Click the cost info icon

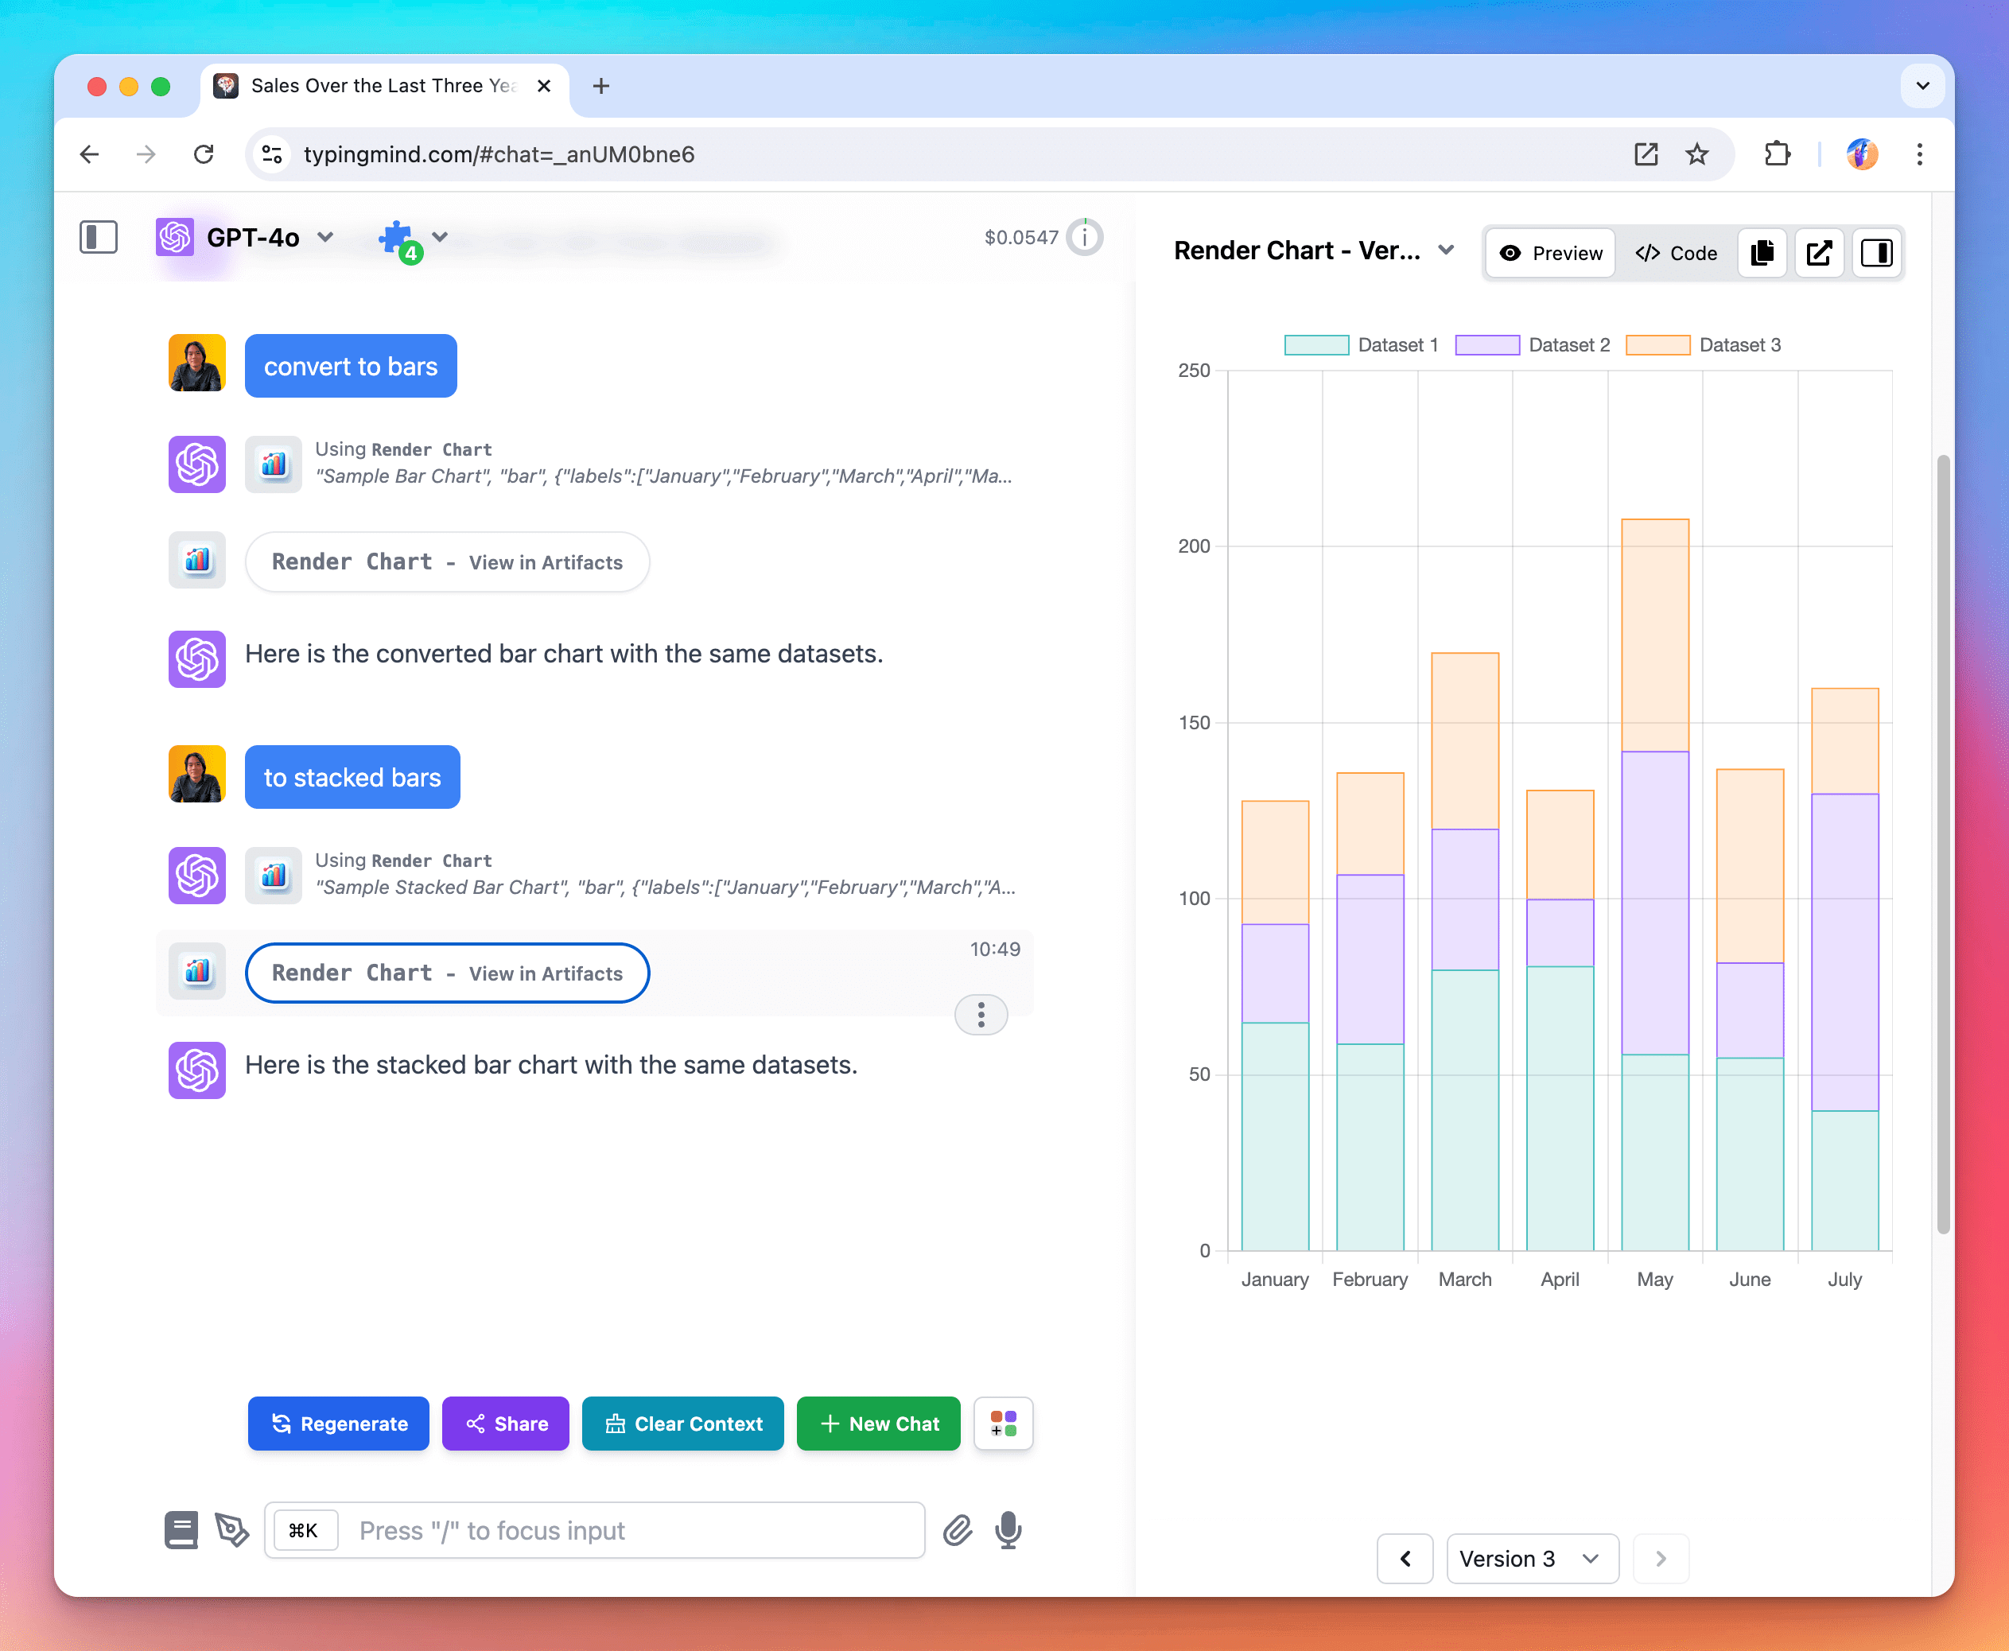pos(1084,237)
